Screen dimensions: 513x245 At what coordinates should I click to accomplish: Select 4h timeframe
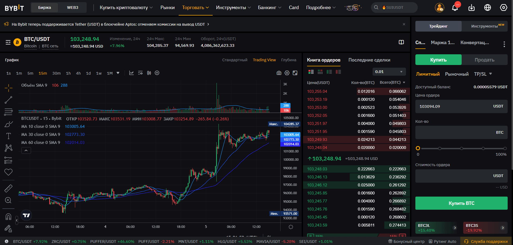click(x=78, y=73)
